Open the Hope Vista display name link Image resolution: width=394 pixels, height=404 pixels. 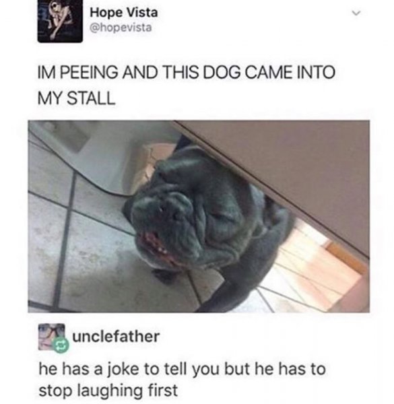[x=124, y=12]
